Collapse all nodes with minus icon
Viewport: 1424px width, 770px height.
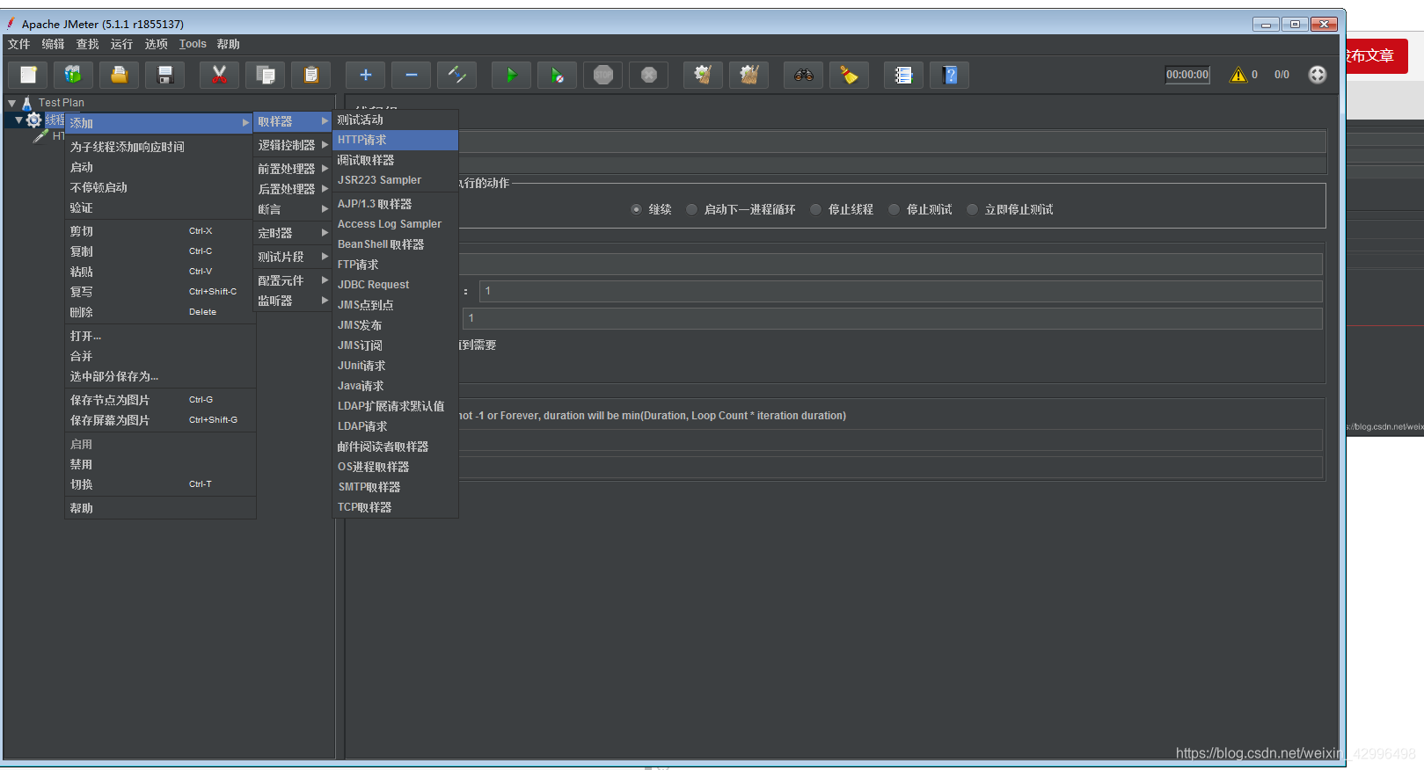coord(412,75)
